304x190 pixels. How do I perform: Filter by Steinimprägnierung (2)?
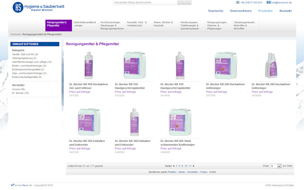coord(24,58)
